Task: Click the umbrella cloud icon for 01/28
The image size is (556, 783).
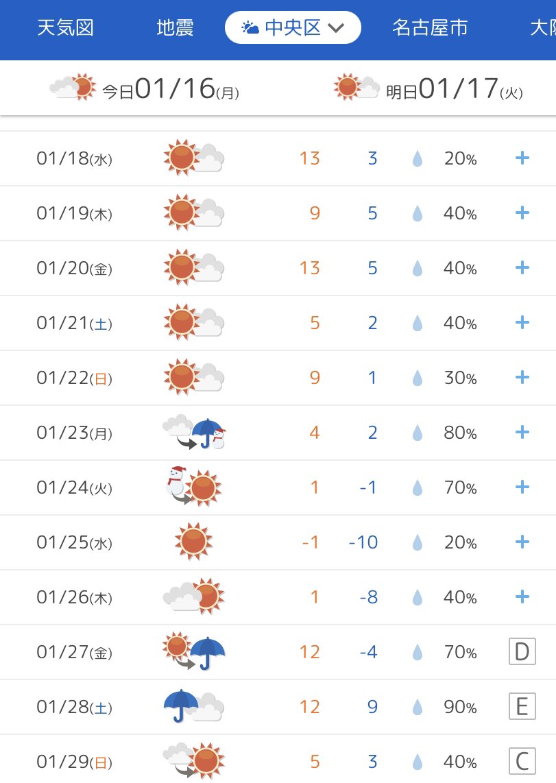Action: click(193, 707)
